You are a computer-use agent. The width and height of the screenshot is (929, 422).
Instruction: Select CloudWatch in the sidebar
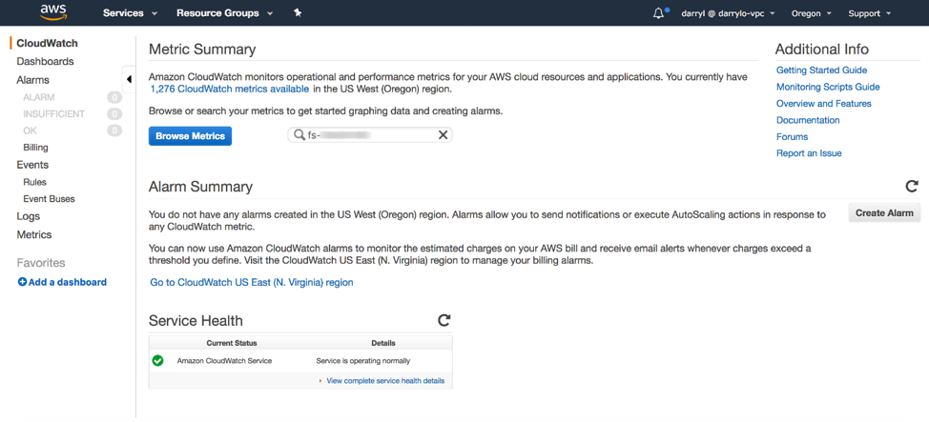pyautogui.click(x=47, y=43)
